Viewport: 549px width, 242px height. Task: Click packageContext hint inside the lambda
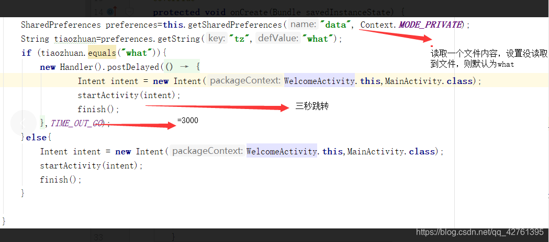245,81
